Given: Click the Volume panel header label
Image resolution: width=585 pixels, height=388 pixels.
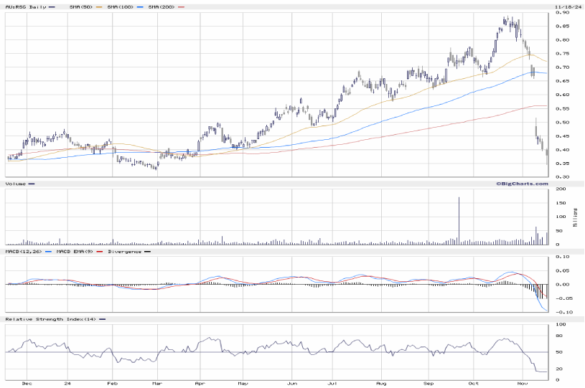Looking at the screenshot, I should (15, 184).
